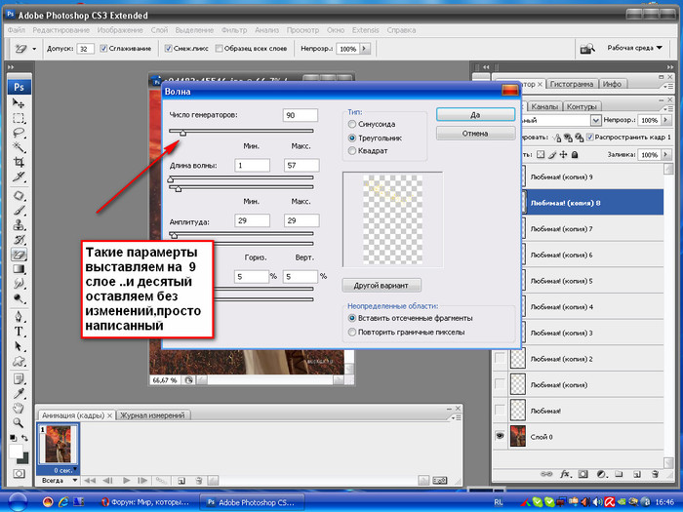This screenshot has width=683, height=512.
Task: Open the Фильтр menu
Action: 234,30
